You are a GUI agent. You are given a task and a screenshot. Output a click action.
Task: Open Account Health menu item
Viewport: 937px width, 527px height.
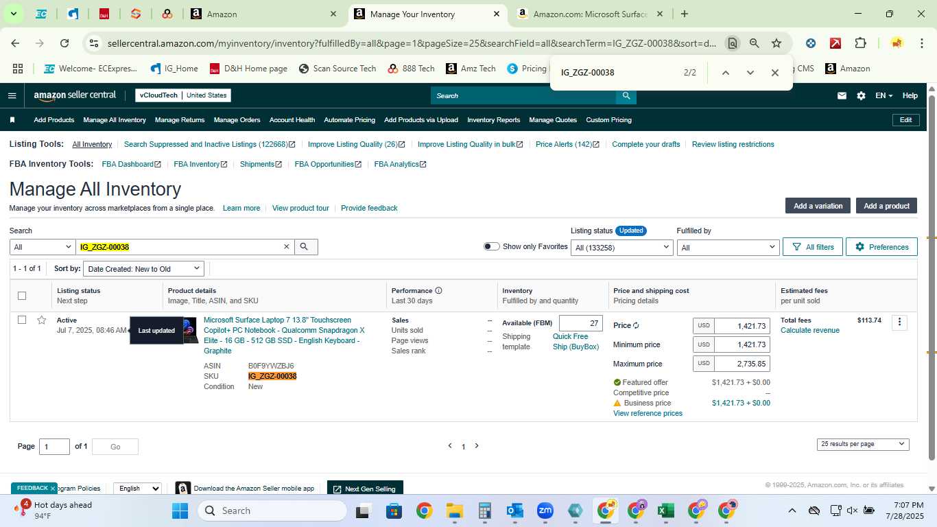[292, 120]
